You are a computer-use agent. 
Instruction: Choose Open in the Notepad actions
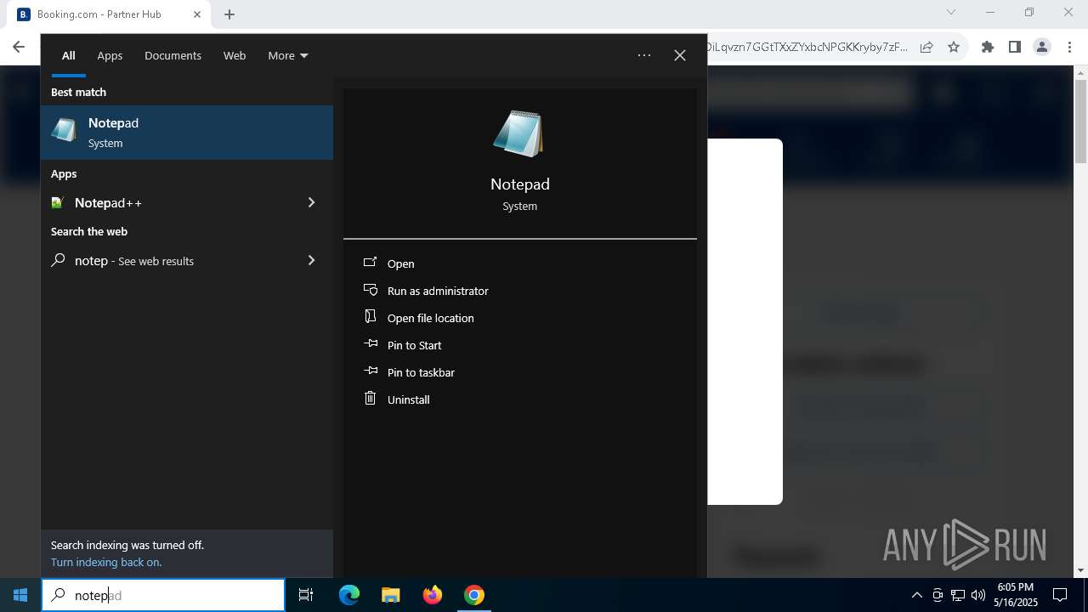click(401, 263)
